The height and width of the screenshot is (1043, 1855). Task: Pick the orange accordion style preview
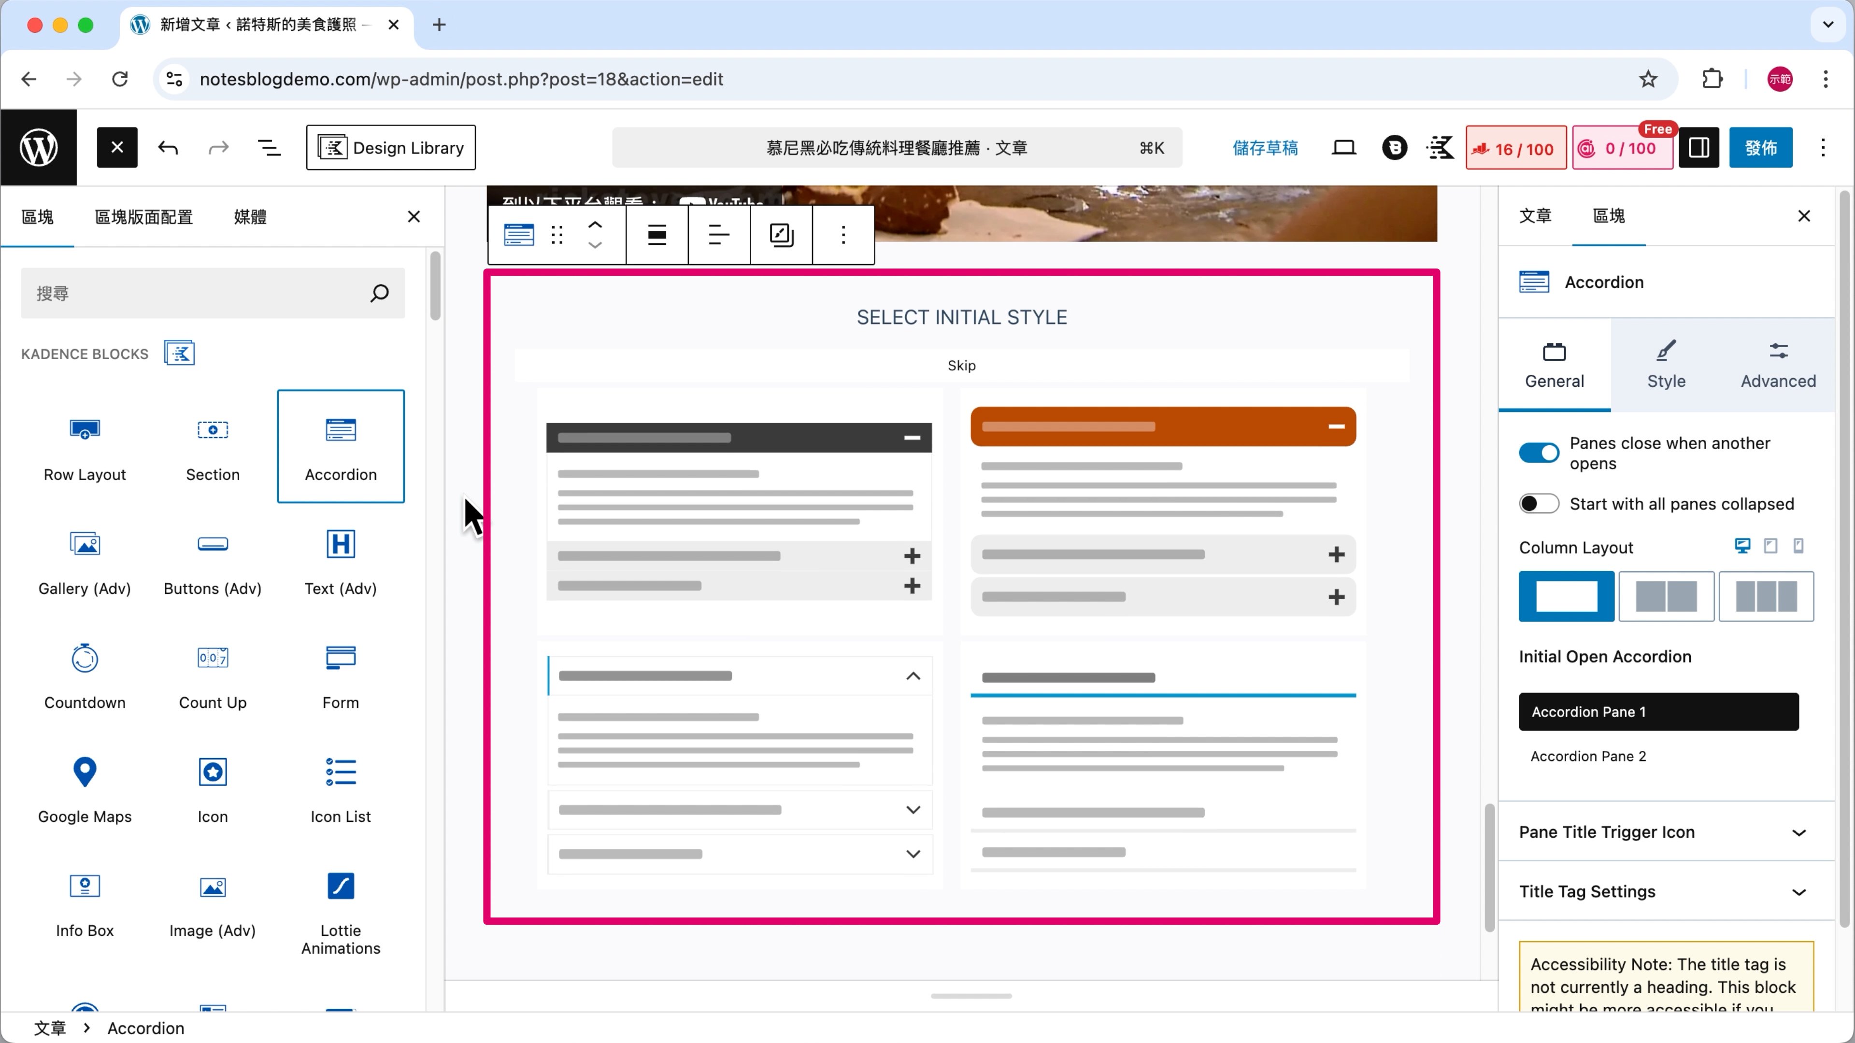click(1163, 511)
